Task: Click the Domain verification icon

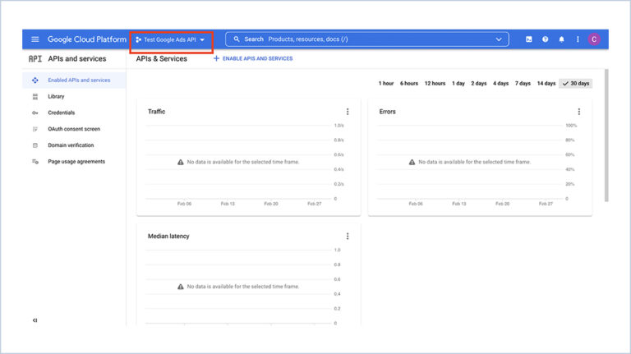Action: click(35, 145)
